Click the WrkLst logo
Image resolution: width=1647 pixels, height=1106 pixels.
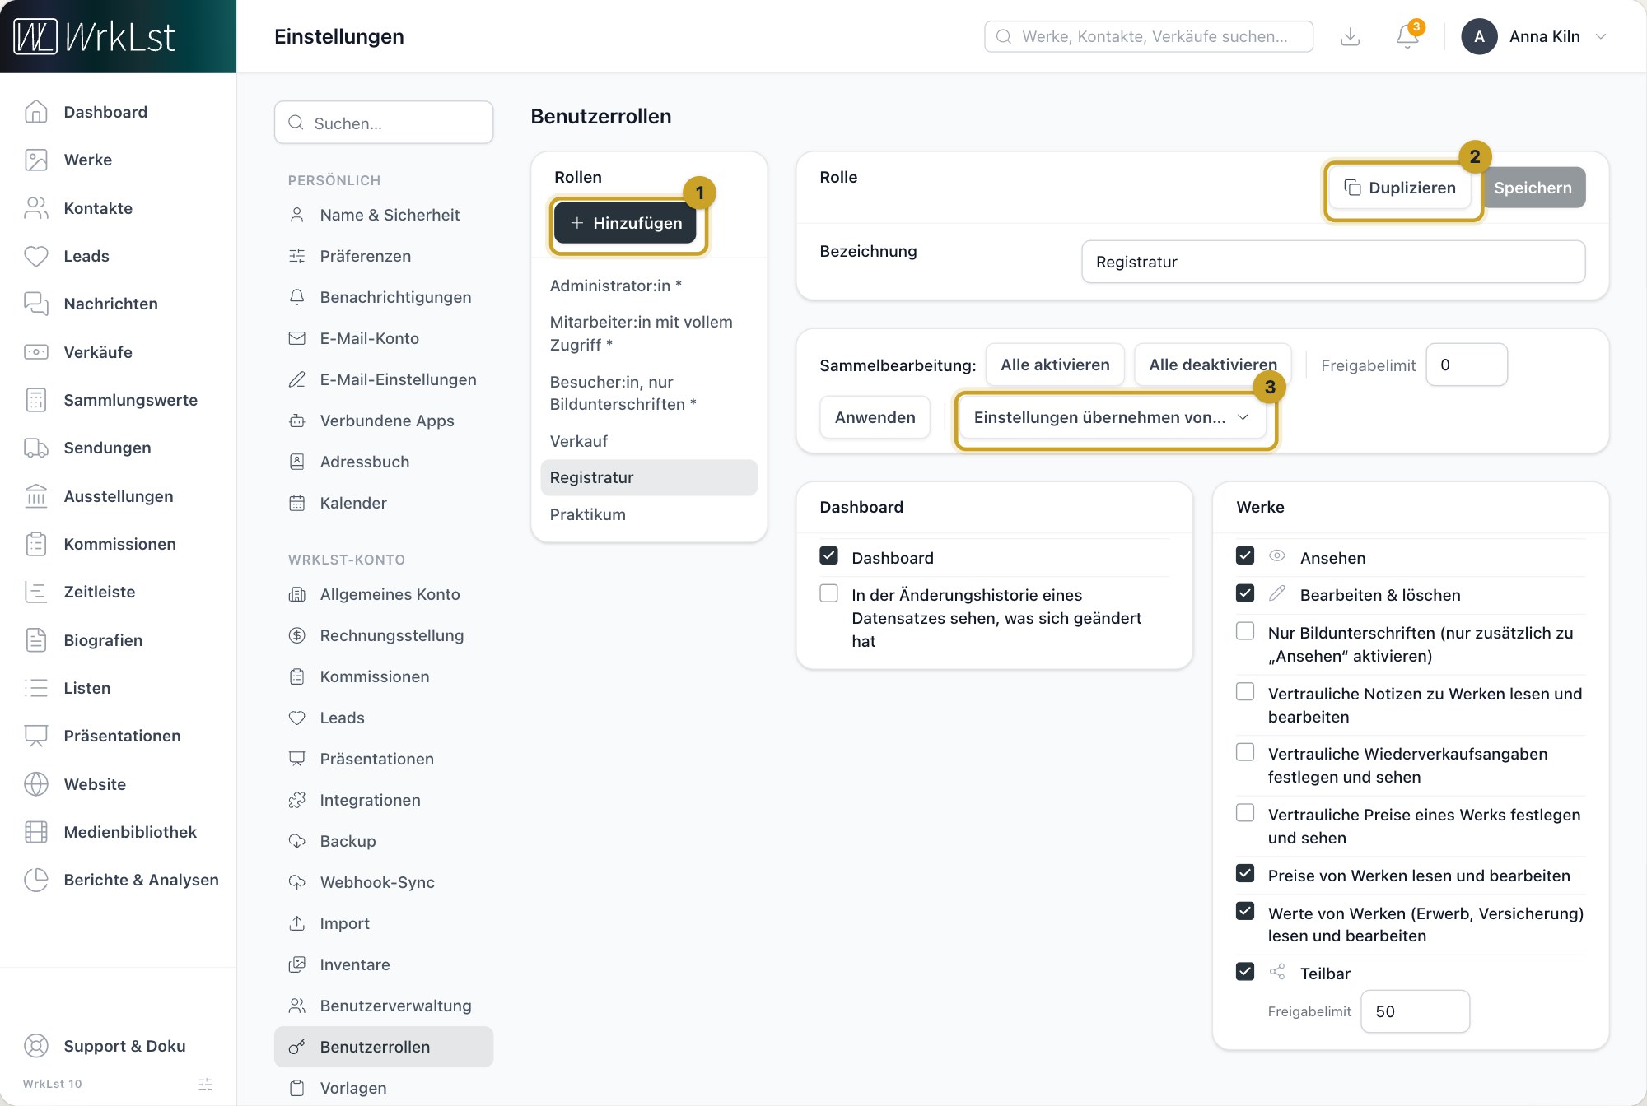pos(95,36)
